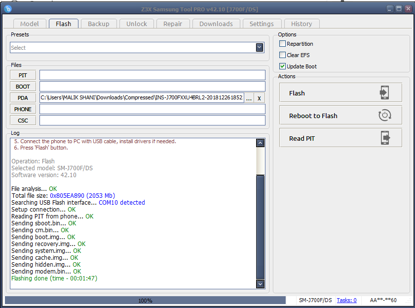The image size is (415, 308).
Task: Click the PDA file path field
Action: [142, 98]
